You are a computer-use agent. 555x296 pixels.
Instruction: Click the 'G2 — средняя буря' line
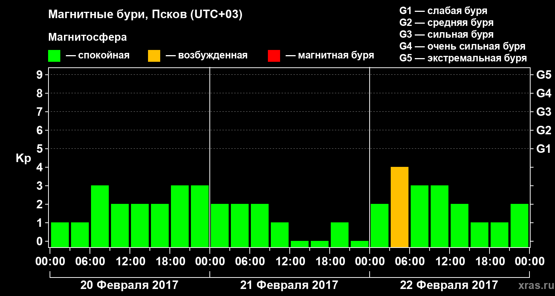click(447, 23)
